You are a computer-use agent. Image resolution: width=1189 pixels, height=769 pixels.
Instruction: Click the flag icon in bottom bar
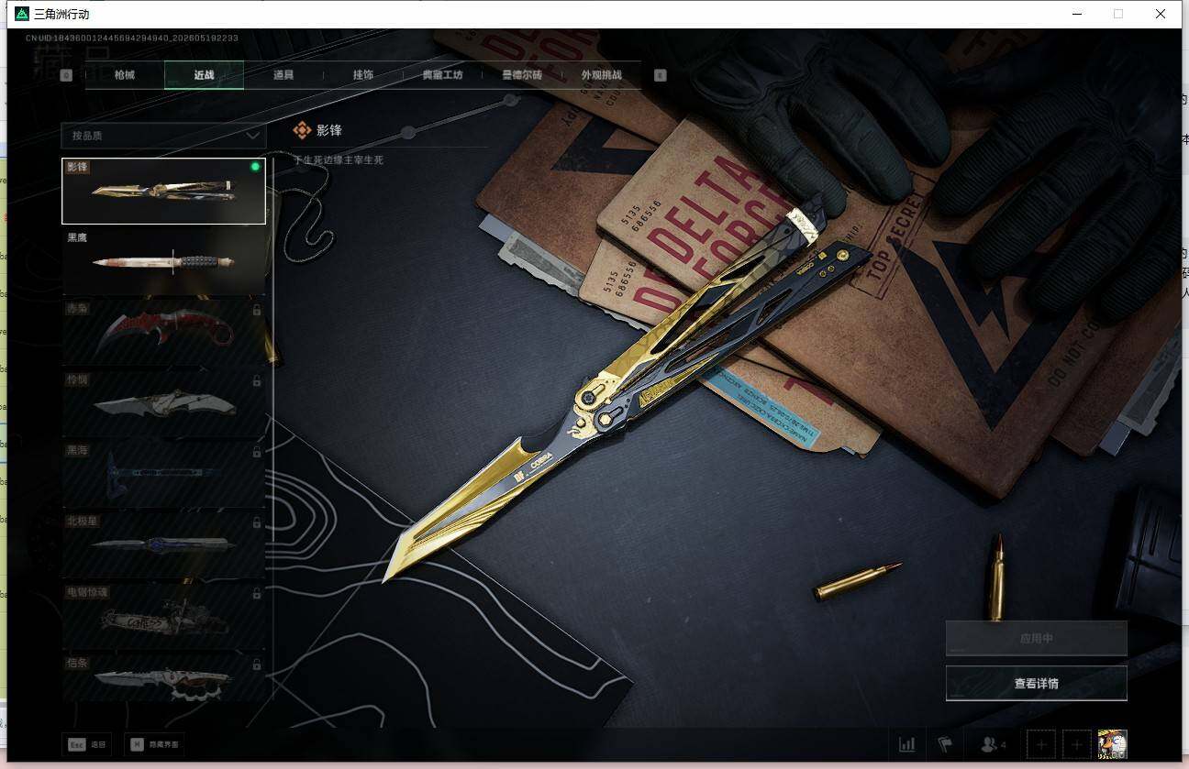944,744
